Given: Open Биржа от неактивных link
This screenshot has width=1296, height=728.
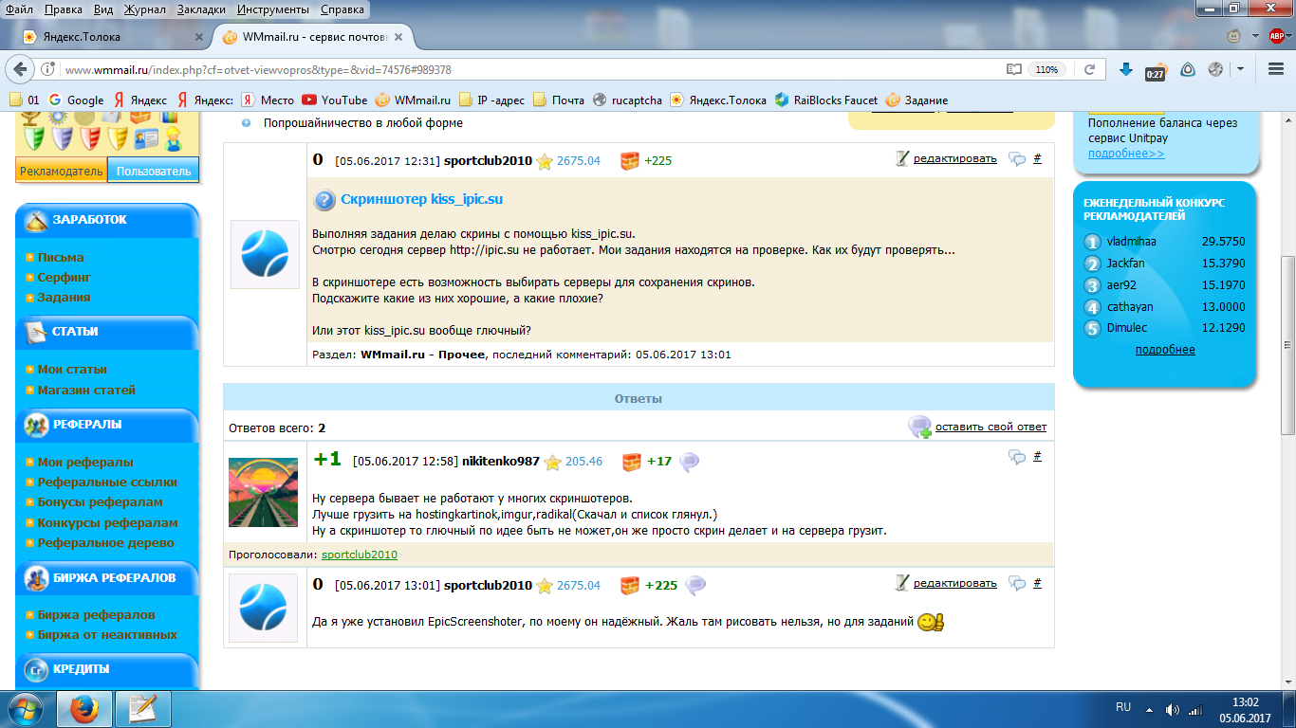Looking at the screenshot, I should (x=107, y=635).
